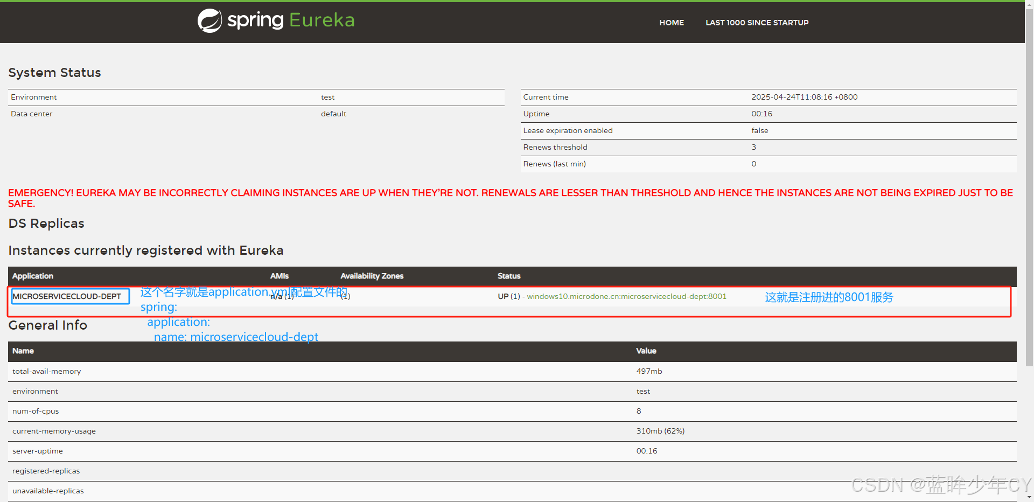Click the Spring Eureka logo
1034x502 pixels.
[x=275, y=20]
